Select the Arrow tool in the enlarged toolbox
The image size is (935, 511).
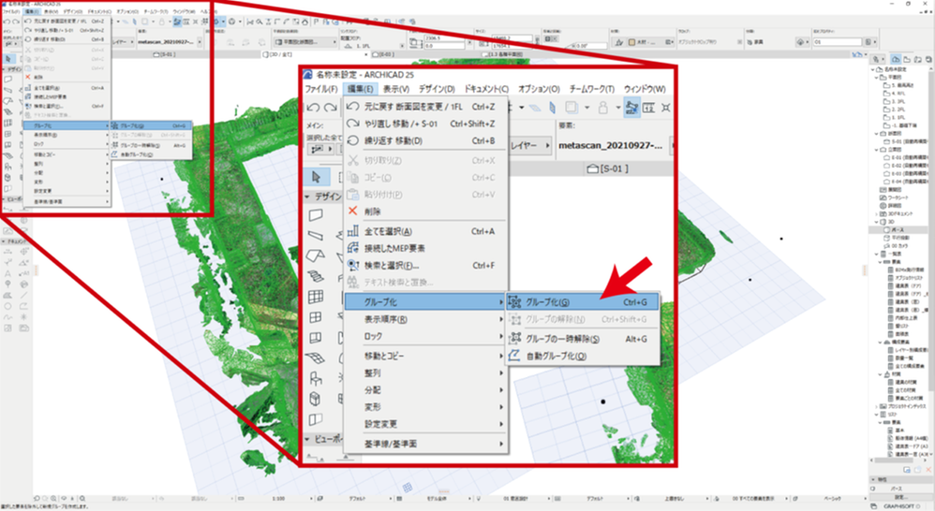[x=316, y=177]
